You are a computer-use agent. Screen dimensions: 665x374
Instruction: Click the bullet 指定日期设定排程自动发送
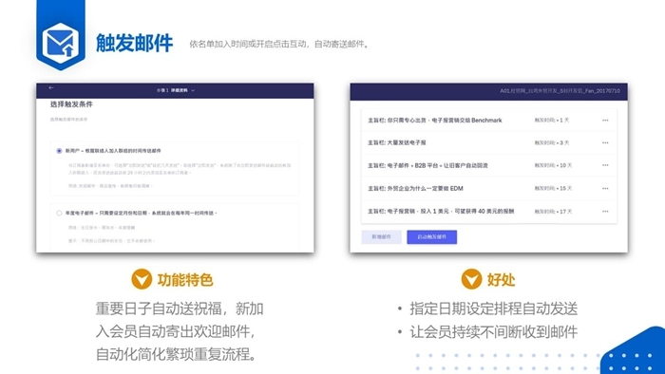pos(493,309)
